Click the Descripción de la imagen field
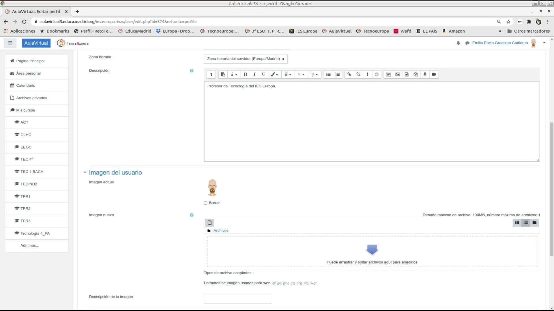This screenshot has width=554, height=311. coord(237,299)
